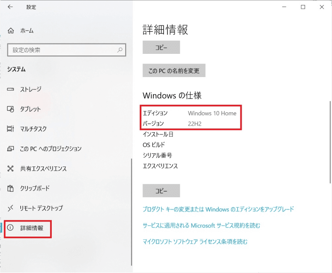Click the right pane vertical scrollbar
Screen dimensions: 332x273
[330, 142]
